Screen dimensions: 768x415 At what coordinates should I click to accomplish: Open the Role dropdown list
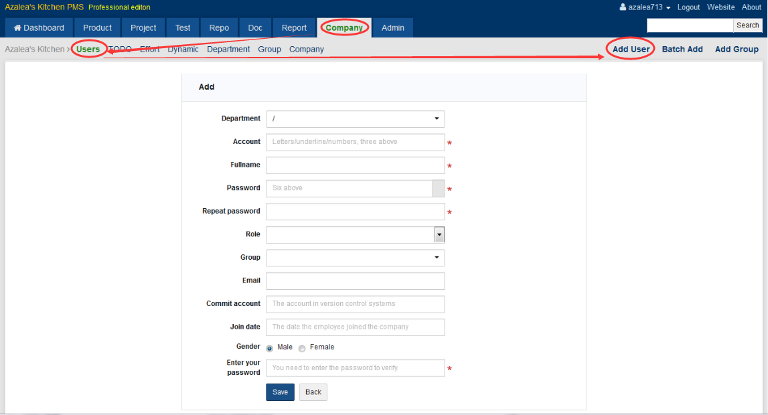tap(439, 235)
